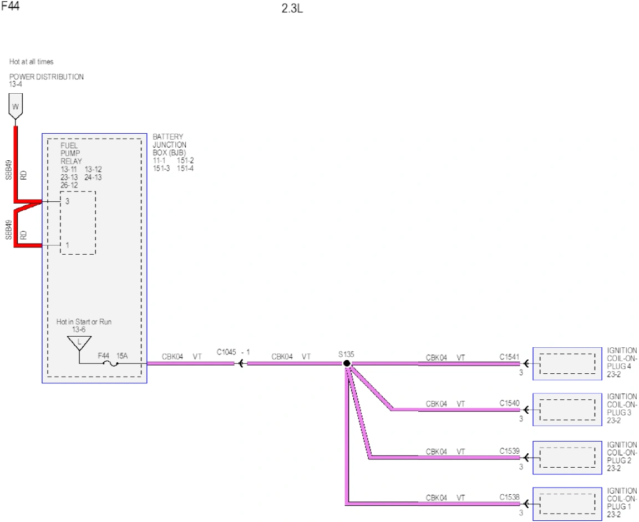Click 'CBK04' label between C1045 and S135
This screenshot has height=522, width=639.
point(282,357)
